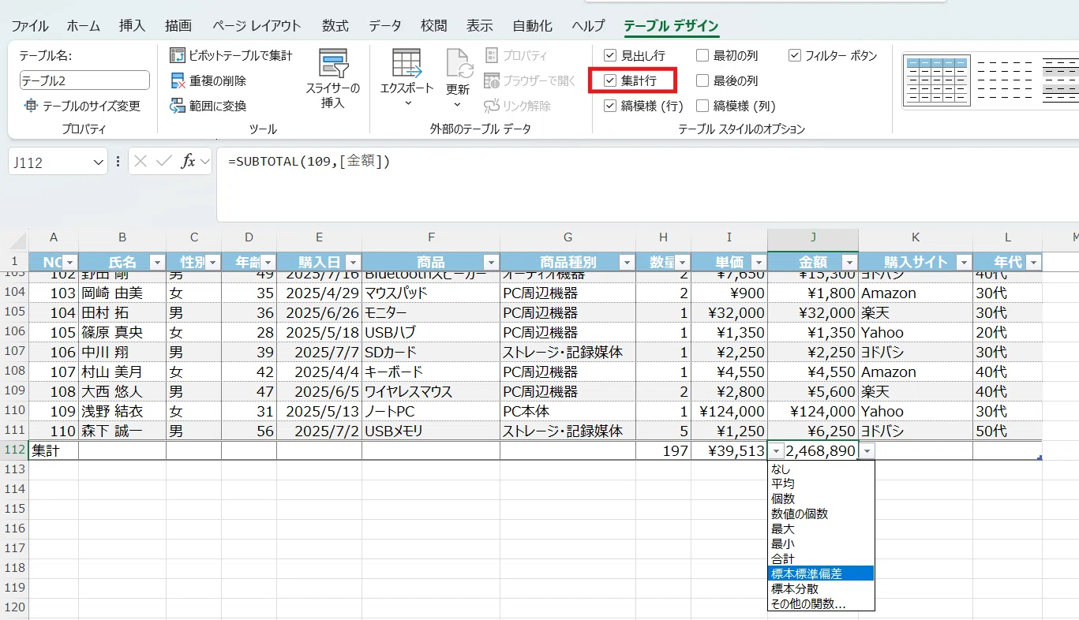This screenshot has height=620, width=1079.
Task: Open the Name Box dropdown arrow
Action: [99, 162]
